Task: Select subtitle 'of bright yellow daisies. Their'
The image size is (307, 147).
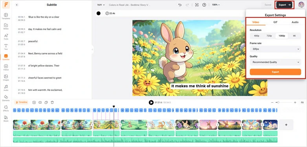Action: point(44,66)
